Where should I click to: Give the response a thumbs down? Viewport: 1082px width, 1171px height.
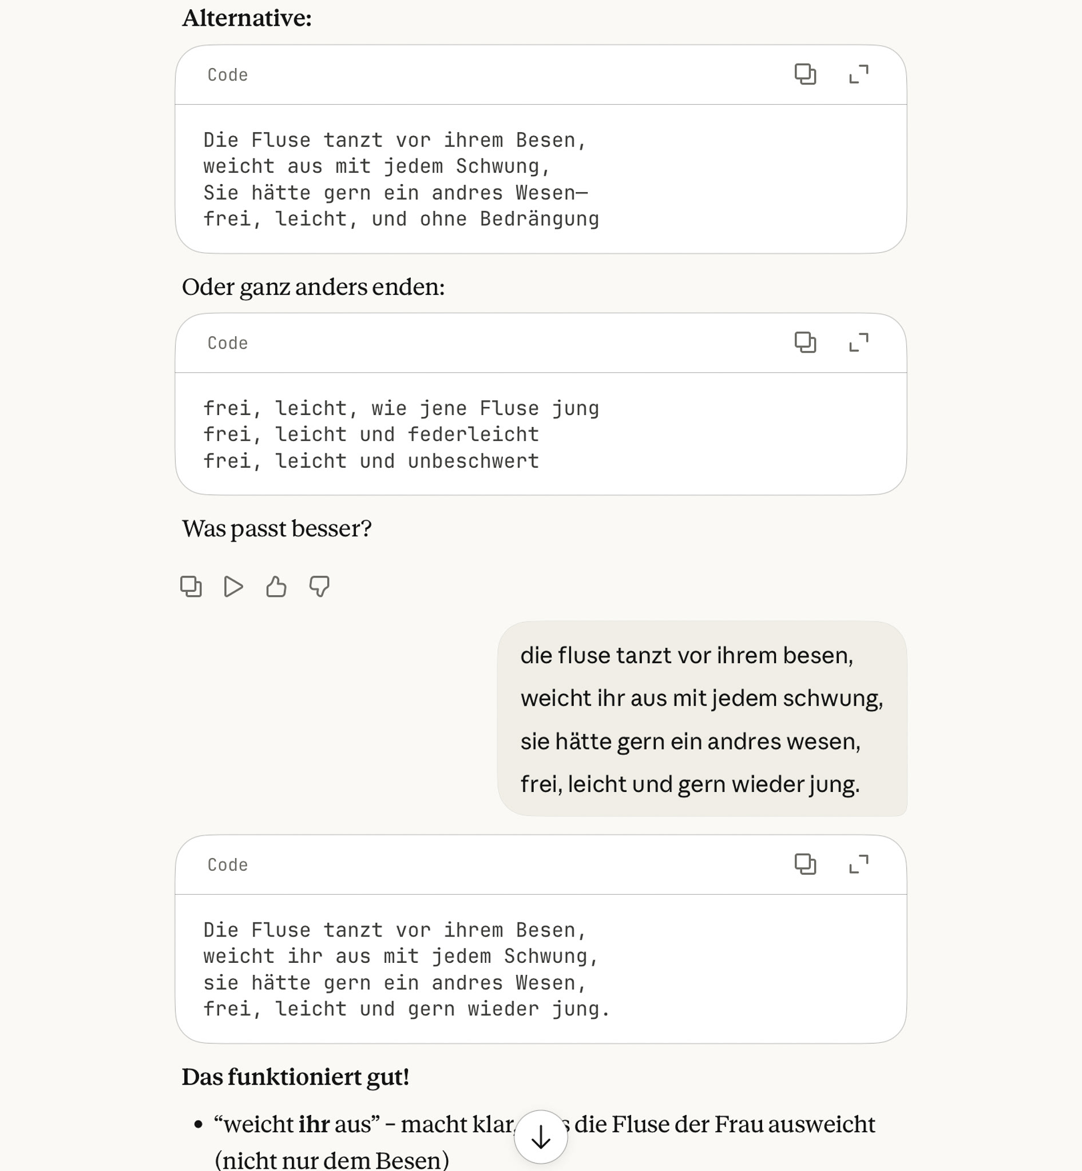(319, 587)
